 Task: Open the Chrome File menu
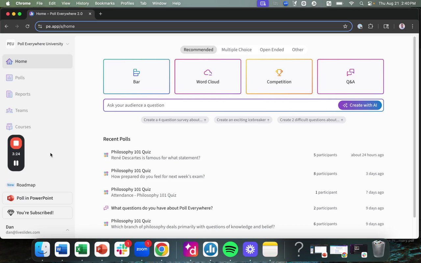tap(39, 3)
